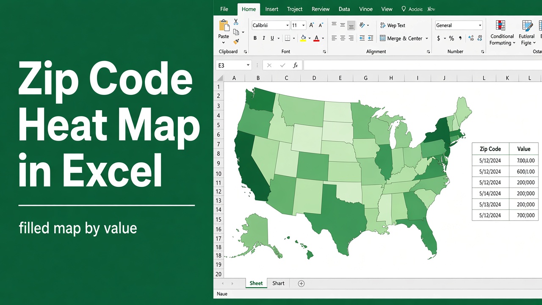Viewport: 542px width, 305px height.
Task: Click the Borders grid icon
Action: tap(288, 38)
